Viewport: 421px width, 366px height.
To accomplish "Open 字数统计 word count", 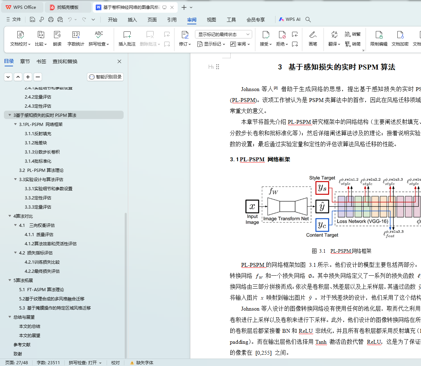I will click(x=76, y=38).
